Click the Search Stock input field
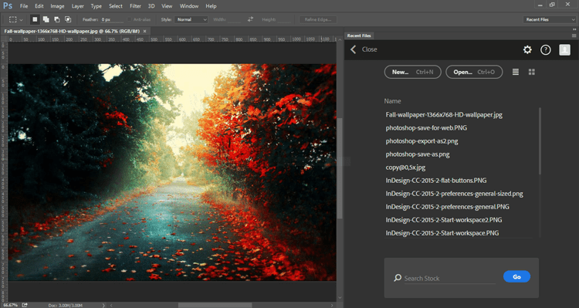The height and width of the screenshot is (308, 579). 449,279
